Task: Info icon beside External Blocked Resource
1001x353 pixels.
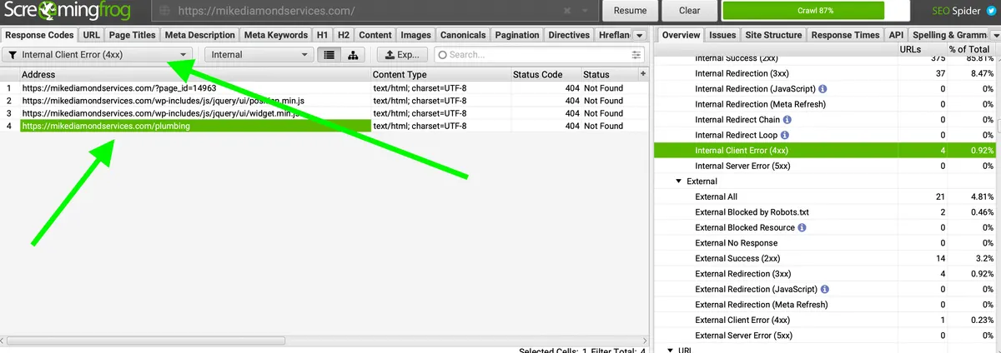Action: (802, 227)
